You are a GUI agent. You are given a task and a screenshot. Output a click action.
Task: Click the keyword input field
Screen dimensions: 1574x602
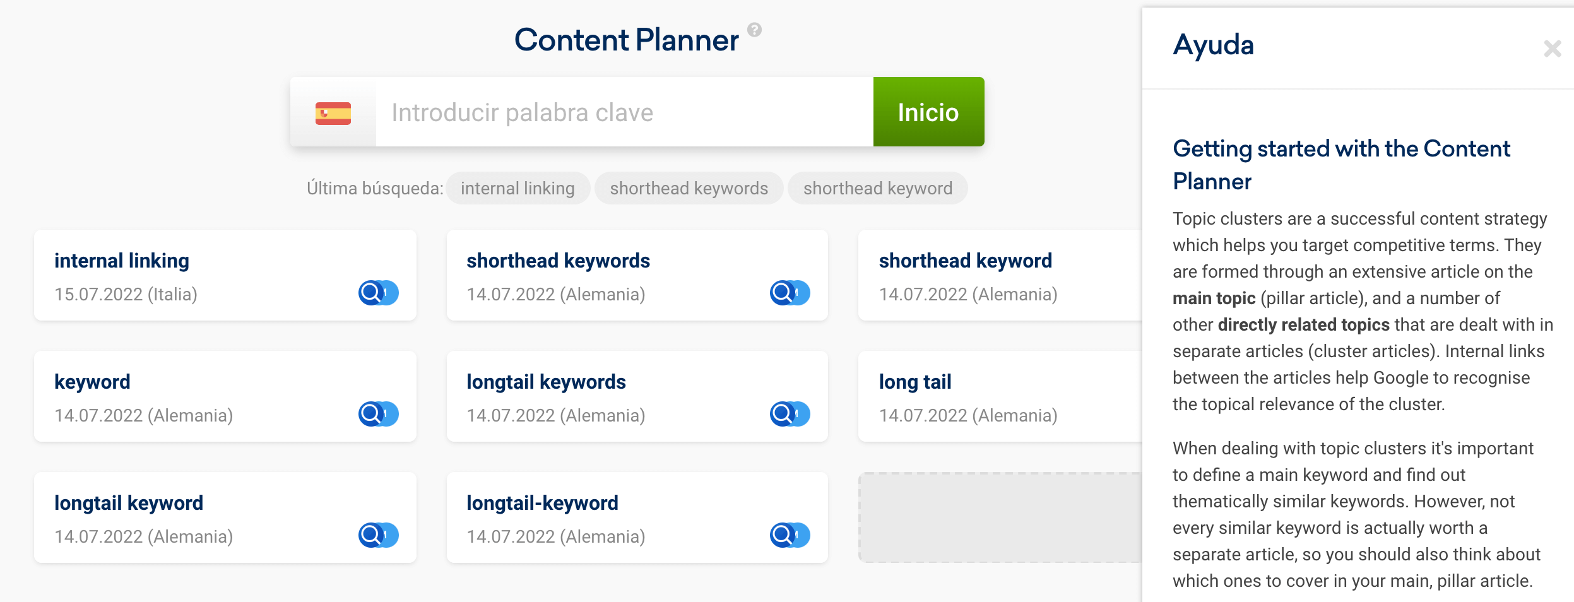click(624, 113)
